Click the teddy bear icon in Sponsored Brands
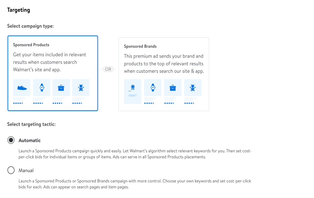This screenshot has width=314, height=198. tap(193, 88)
